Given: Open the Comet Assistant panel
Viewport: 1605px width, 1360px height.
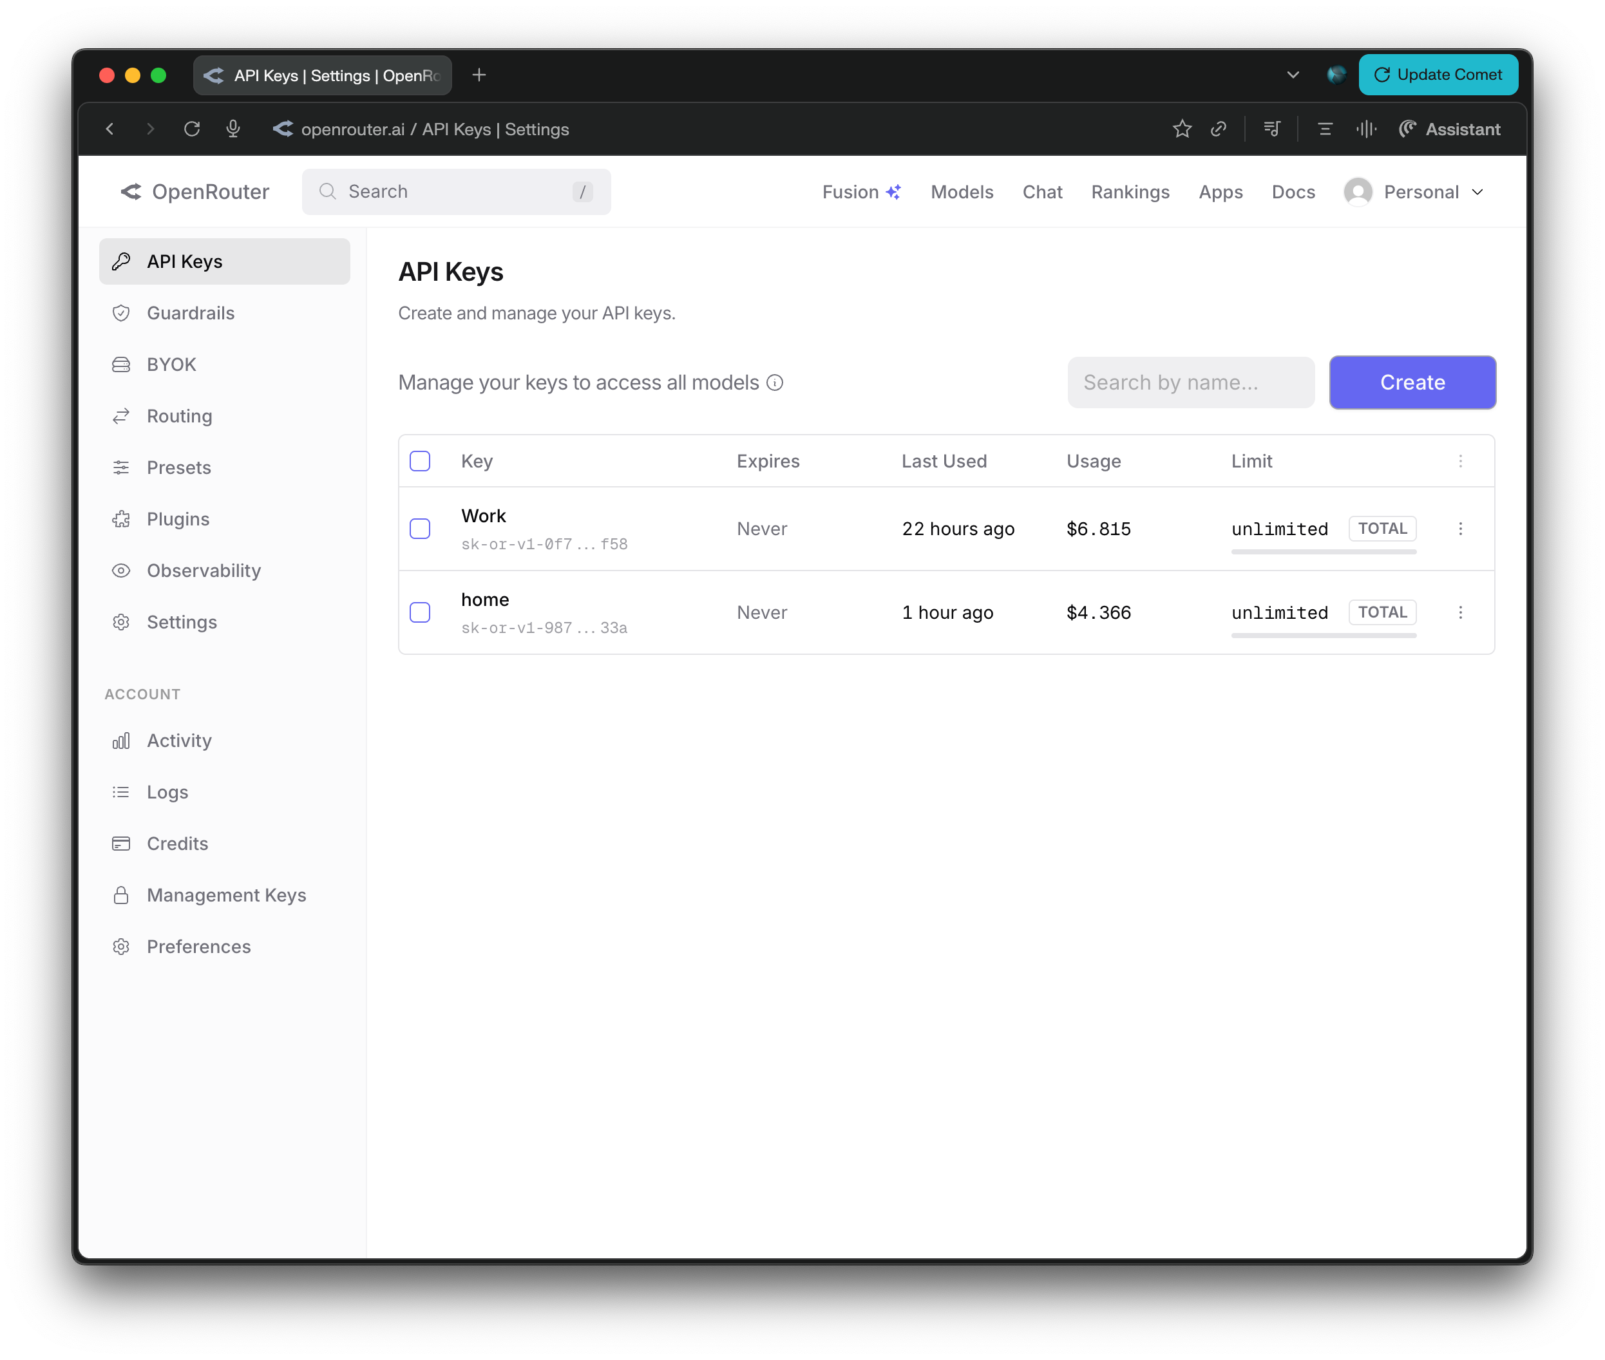Looking at the screenshot, I should coord(1449,129).
